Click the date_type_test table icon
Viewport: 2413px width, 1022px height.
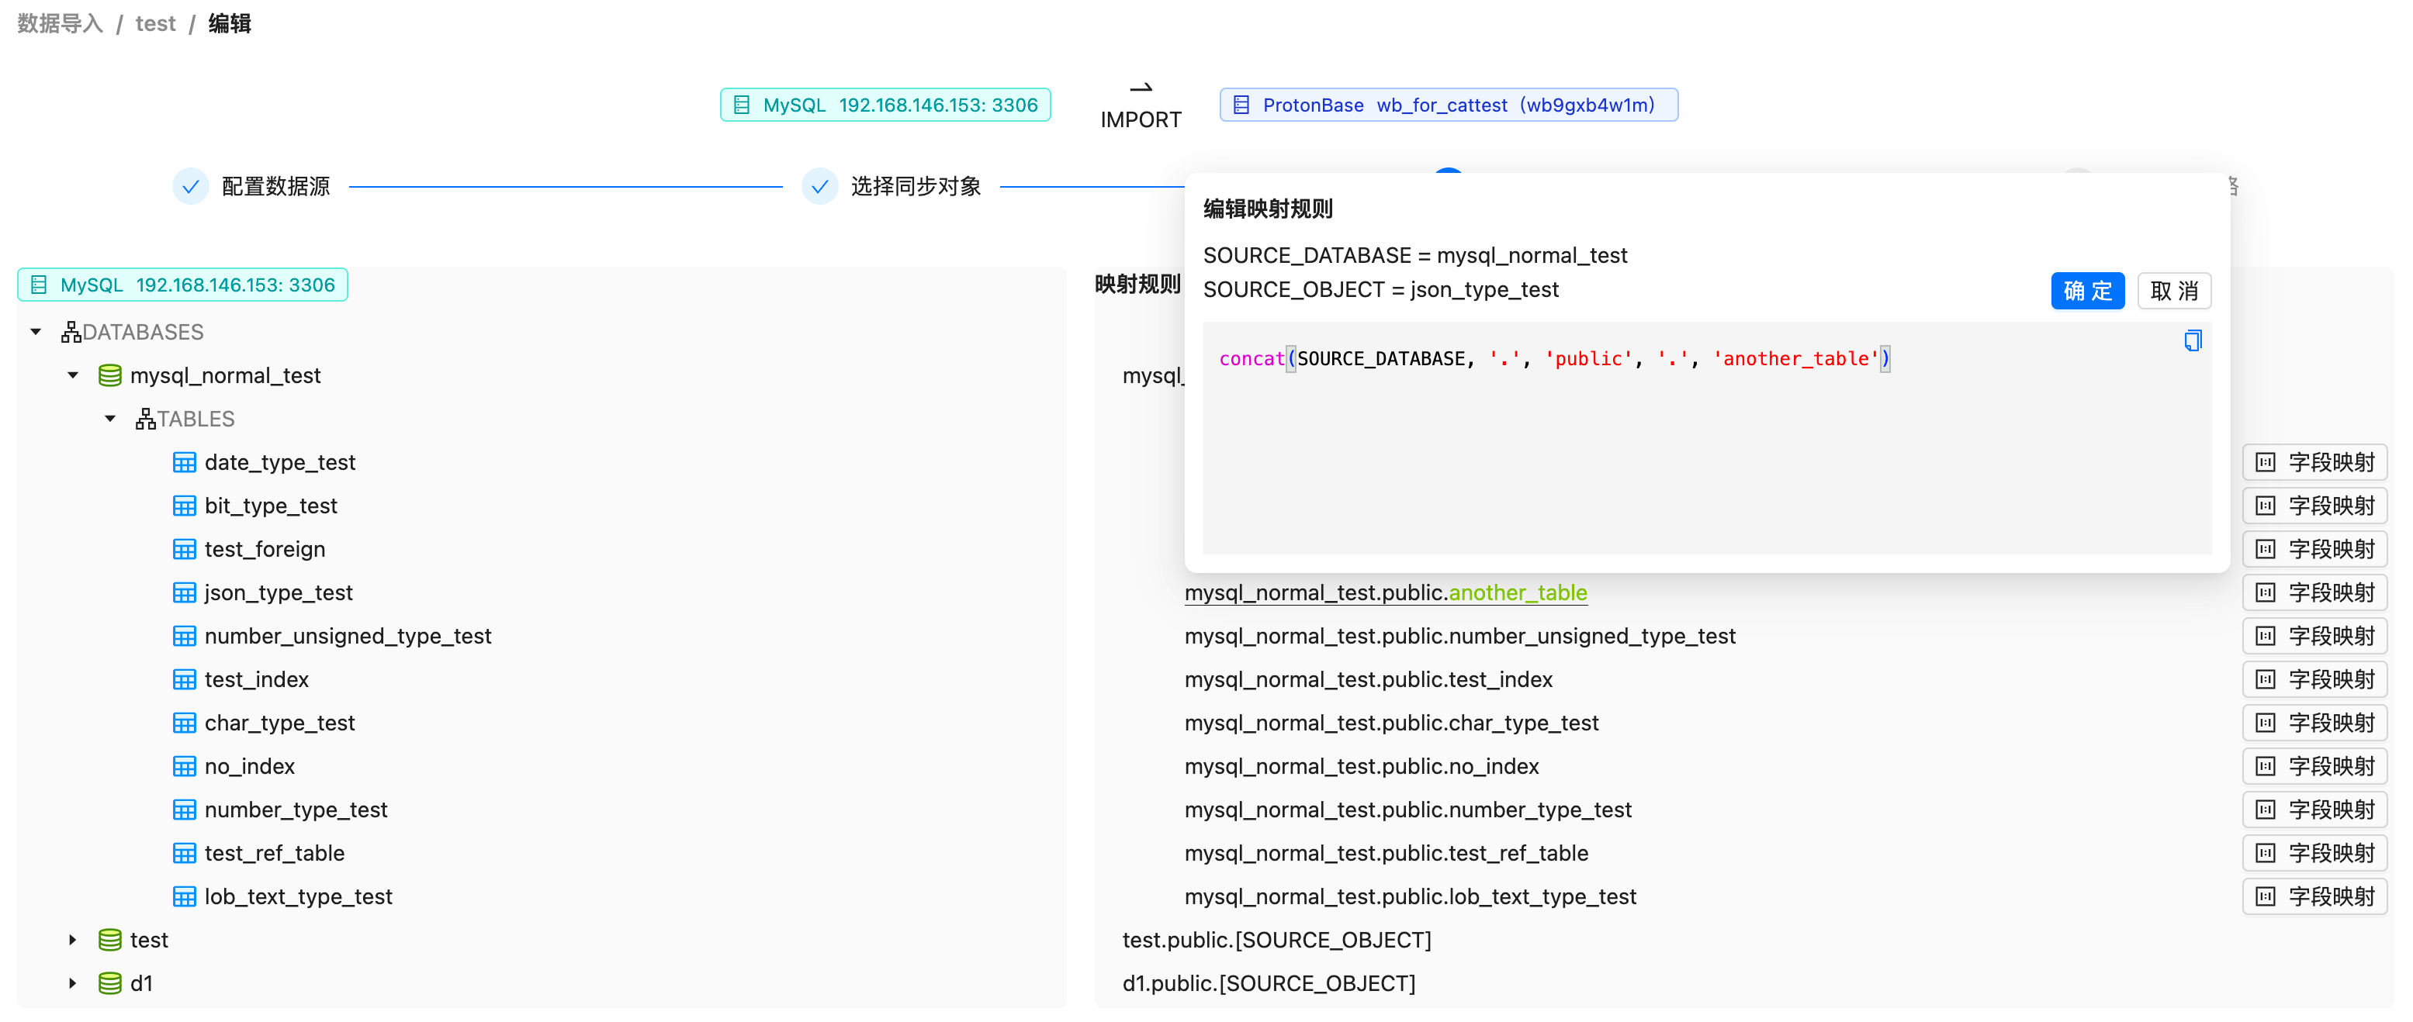(184, 462)
